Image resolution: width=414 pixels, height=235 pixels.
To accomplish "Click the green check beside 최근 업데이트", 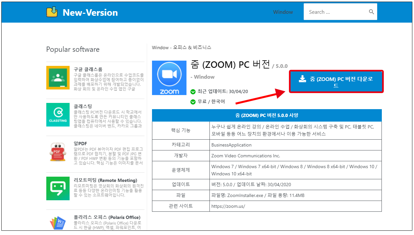I will click(193, 91).
